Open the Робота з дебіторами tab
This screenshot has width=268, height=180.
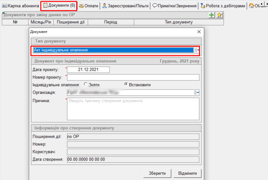tap(223, 6)
